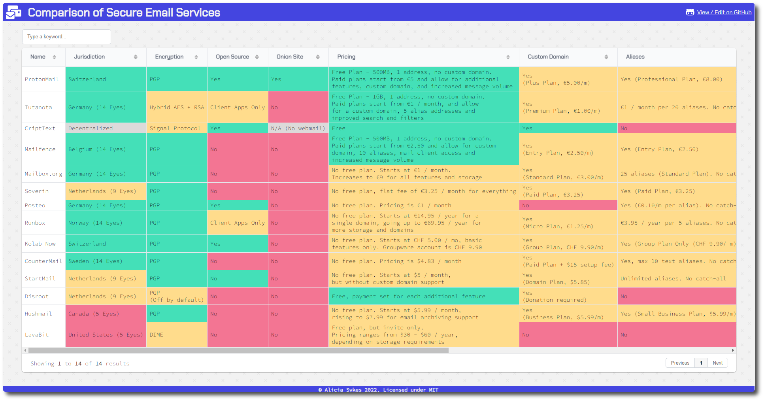Viewport: 764px width, 401px height.
Task: Select the LavaBit name cell
Action: tap(43, 335)
